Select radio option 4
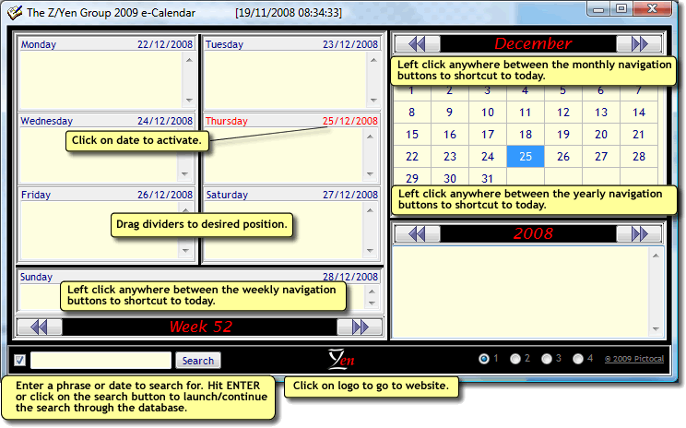Viewport: 686px width, 428px height. coord(578,359)
